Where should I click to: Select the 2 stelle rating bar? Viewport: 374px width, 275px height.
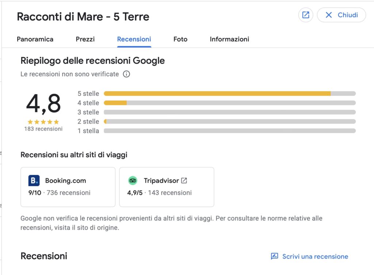point(229,121)
